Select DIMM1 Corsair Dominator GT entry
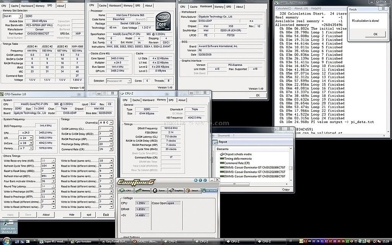 coord(253,167)
